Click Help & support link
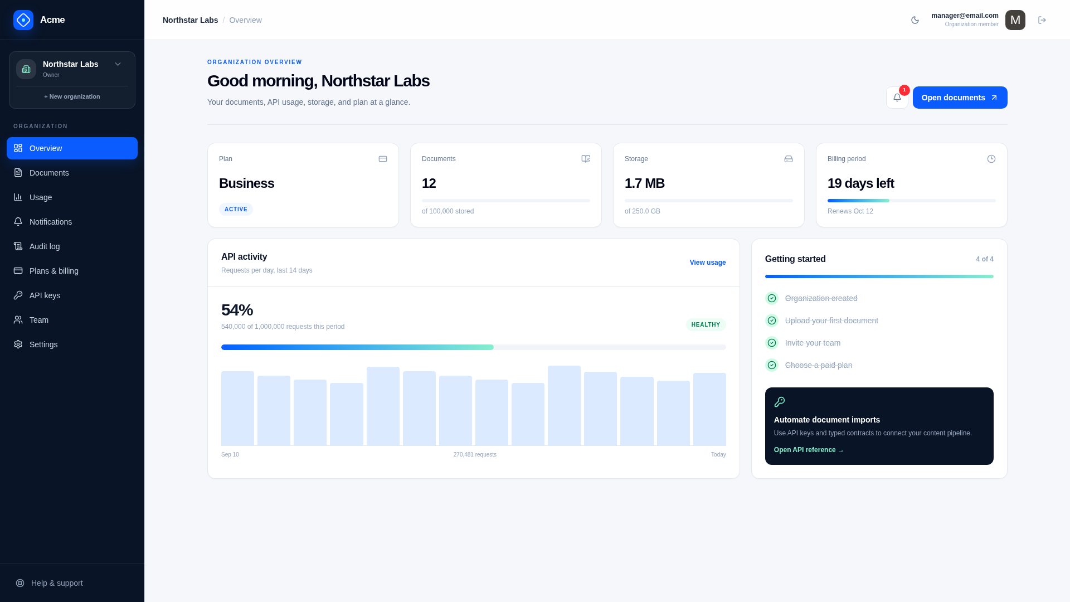This screenshot has width=1070, height=602. click(x=72, y=583)
